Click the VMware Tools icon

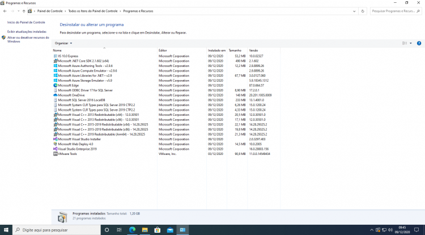click(x=56, y=154)
